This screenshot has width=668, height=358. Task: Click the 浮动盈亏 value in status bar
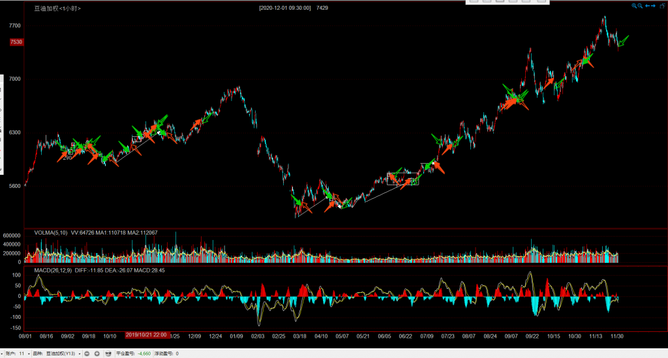[x=177, y=353]
